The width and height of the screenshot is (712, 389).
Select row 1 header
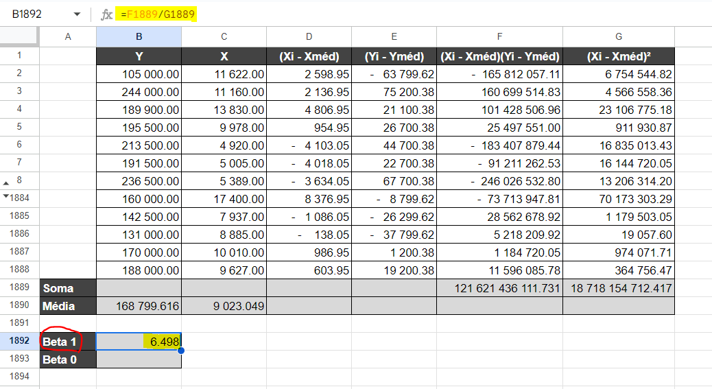(x=19, y=56)
